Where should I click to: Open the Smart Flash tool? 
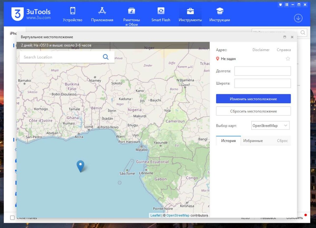click(x=161, y=15)
